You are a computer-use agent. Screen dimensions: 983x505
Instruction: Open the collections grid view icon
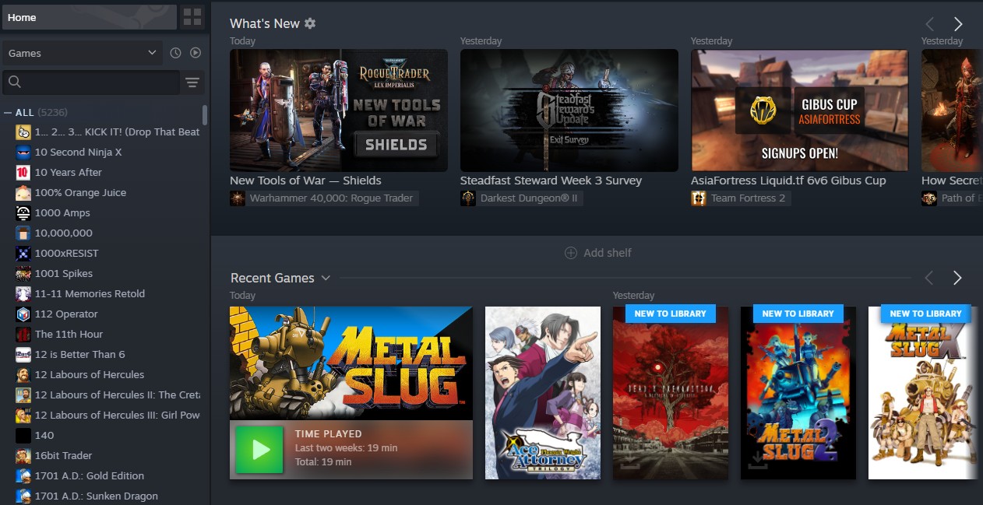192,16
